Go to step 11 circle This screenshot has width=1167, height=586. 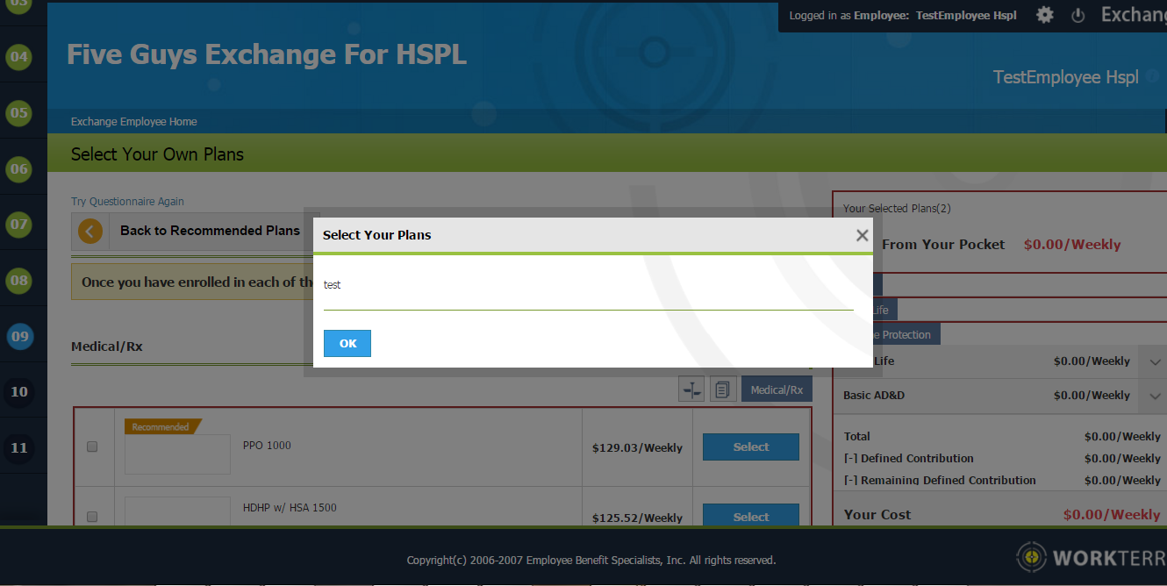pyautogui.click(x=19, y=448)
